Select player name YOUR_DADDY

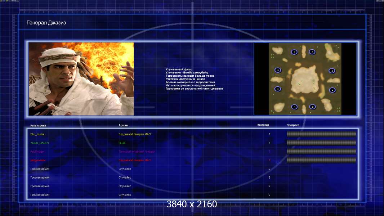[40, 143]
